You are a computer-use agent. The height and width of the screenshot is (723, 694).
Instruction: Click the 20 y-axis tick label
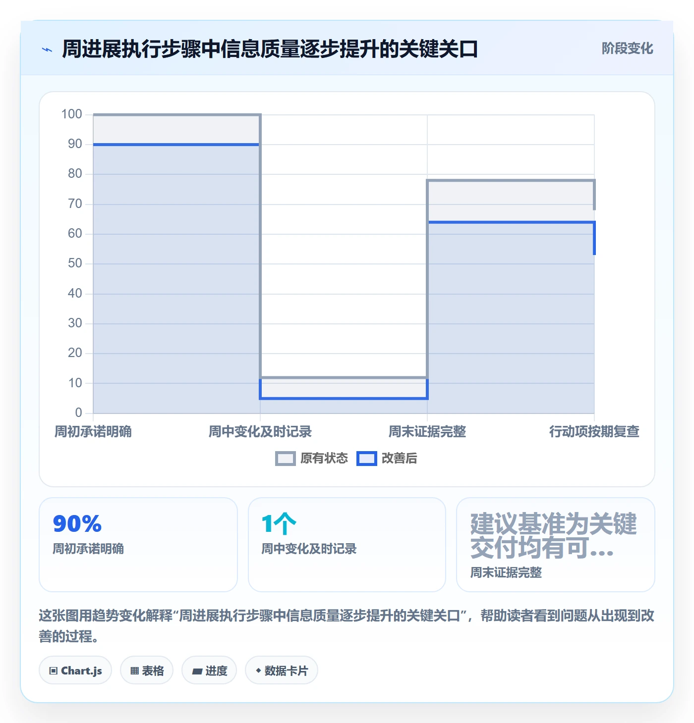[x=75, y=353]
